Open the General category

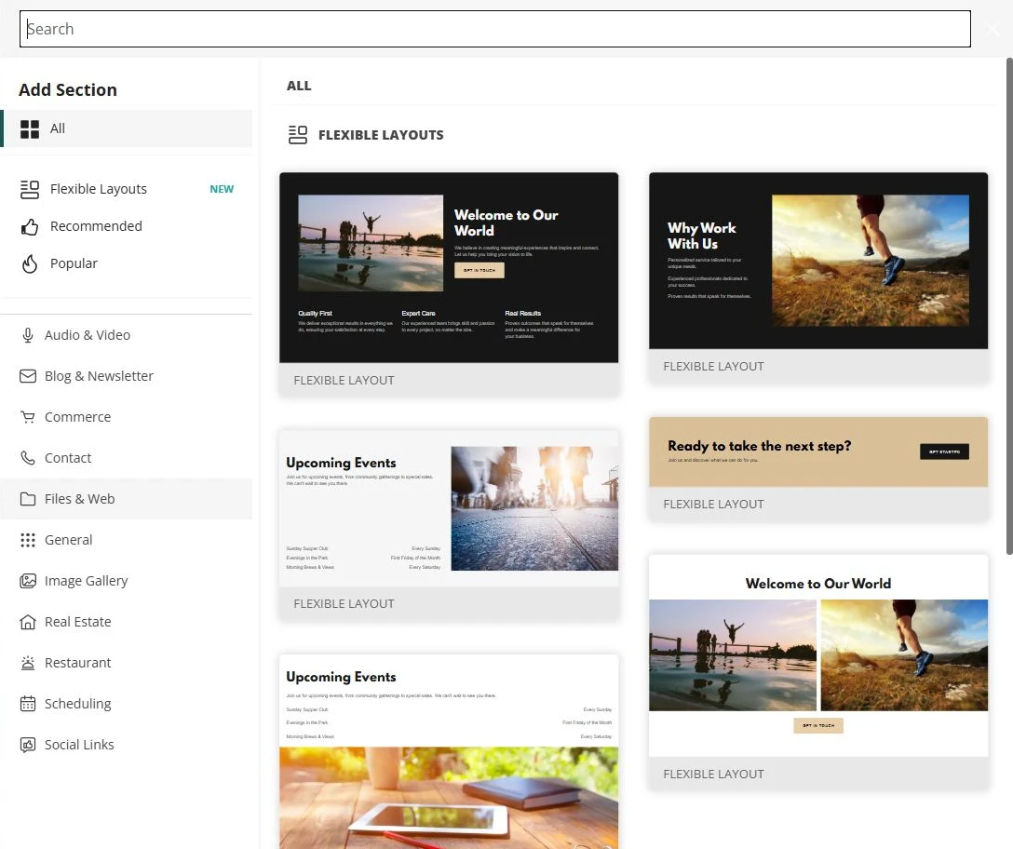127,540
